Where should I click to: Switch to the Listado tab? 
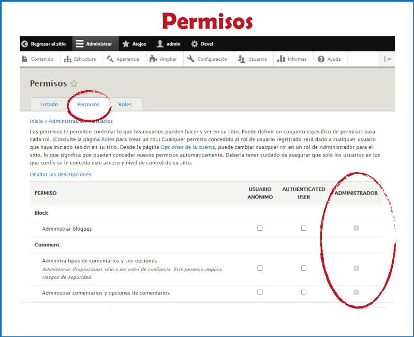tap(49, 104)
